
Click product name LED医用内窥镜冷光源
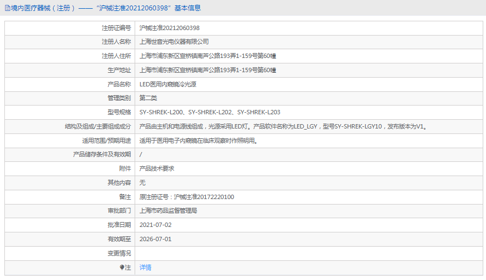(167, 84)
